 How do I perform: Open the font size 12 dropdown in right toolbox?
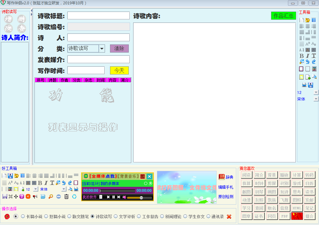[316, 93]
